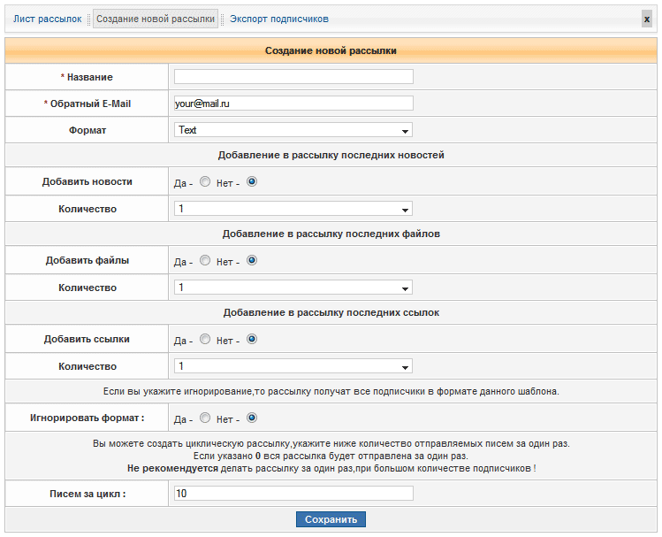The width and height of the screenshot is (662, 537).
Task: Select Да for Добавить файлы
Action: tap(205, 261)
